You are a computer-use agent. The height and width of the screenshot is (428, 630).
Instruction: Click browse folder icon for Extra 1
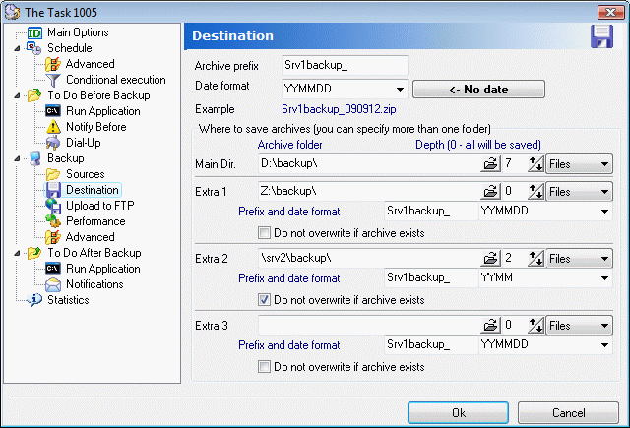pos(489,192)
